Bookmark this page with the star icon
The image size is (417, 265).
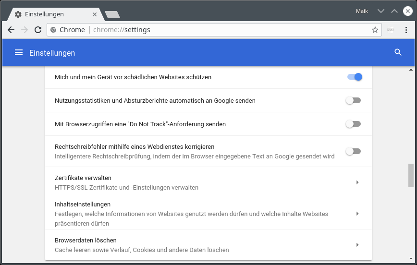tap(375, 30)
